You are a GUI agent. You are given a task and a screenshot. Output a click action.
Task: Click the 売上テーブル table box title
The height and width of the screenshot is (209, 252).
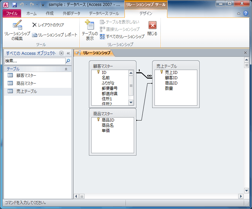pos(167,66)
